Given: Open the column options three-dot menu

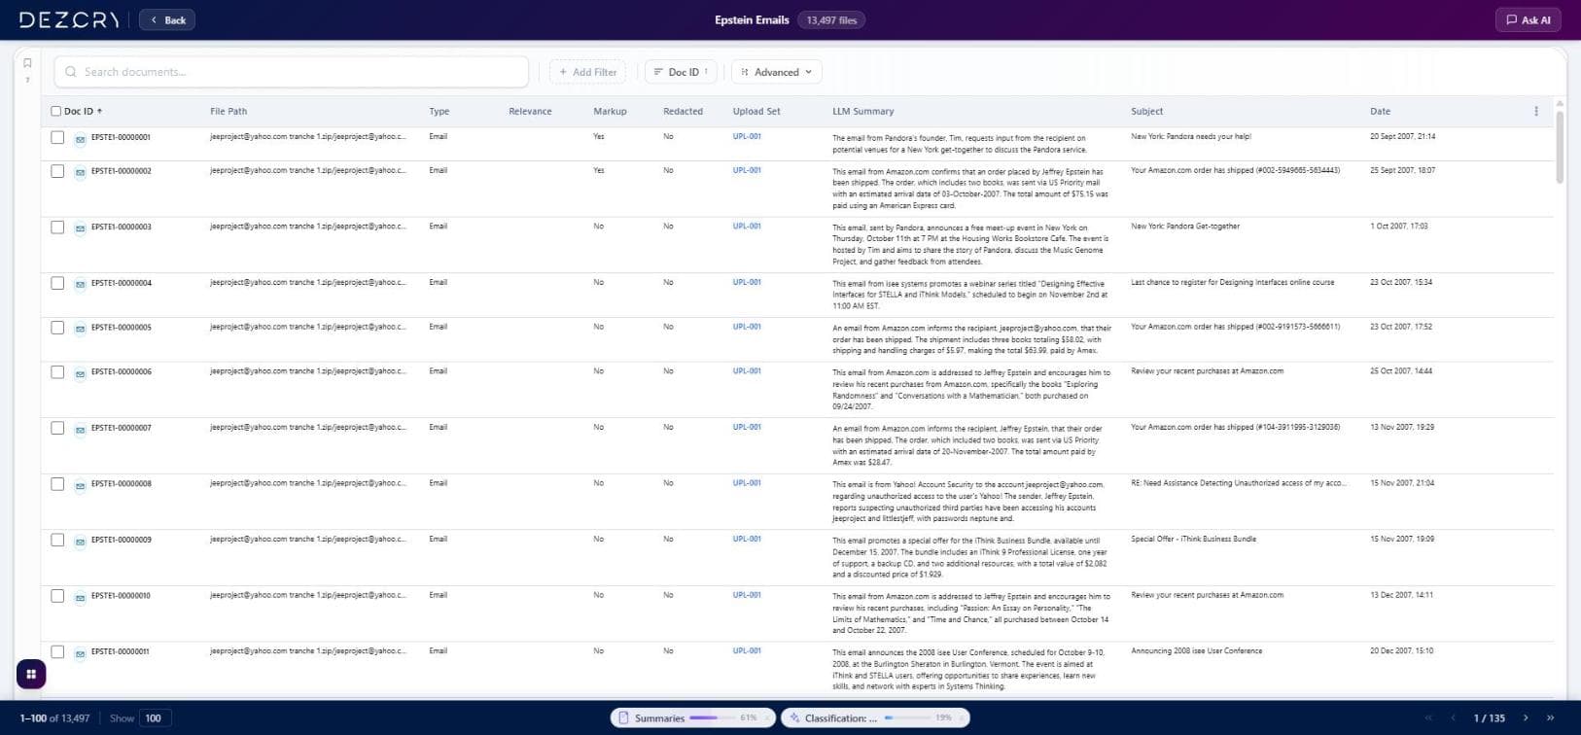Looking at the screenshot, I should [1536, 111].
